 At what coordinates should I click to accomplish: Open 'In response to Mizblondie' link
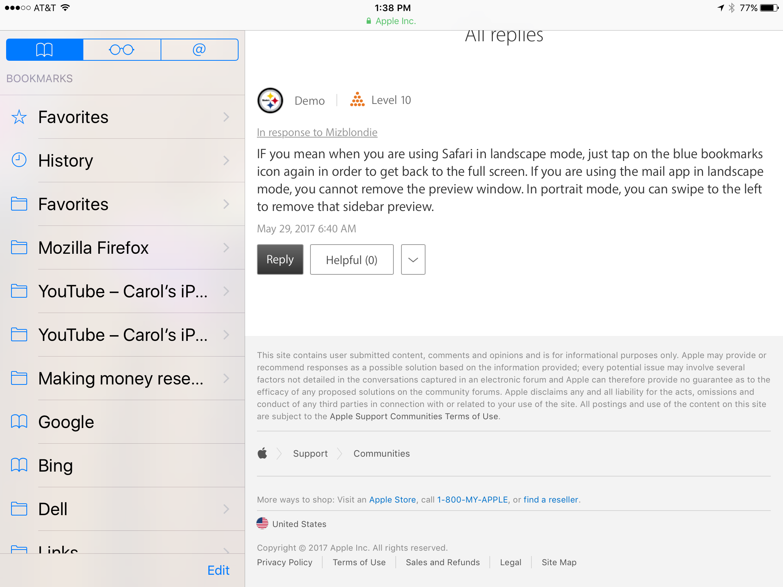pos(317,132)
